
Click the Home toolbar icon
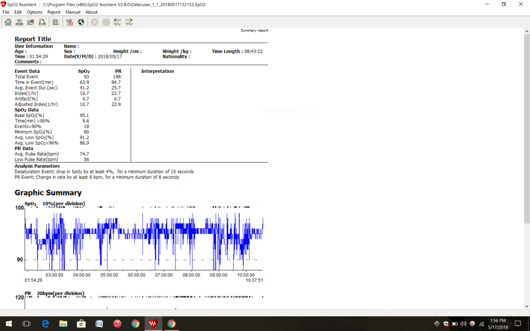point(8,22)
